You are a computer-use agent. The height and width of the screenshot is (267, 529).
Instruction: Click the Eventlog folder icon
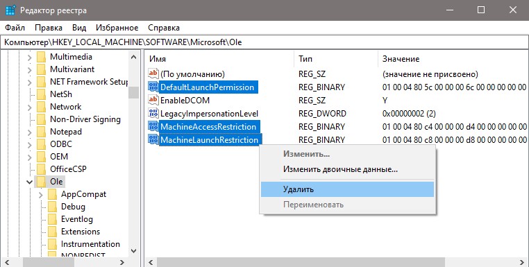[x=52, y=219]
